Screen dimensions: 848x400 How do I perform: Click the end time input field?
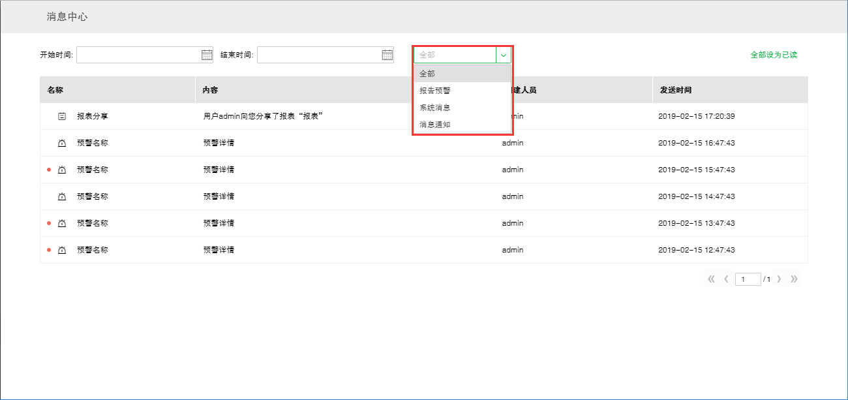[x=318, y=55]
